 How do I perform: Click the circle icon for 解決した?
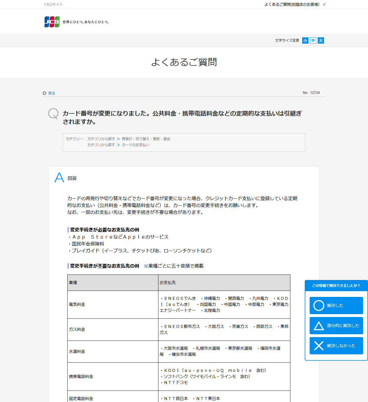[x=319, y=306]
